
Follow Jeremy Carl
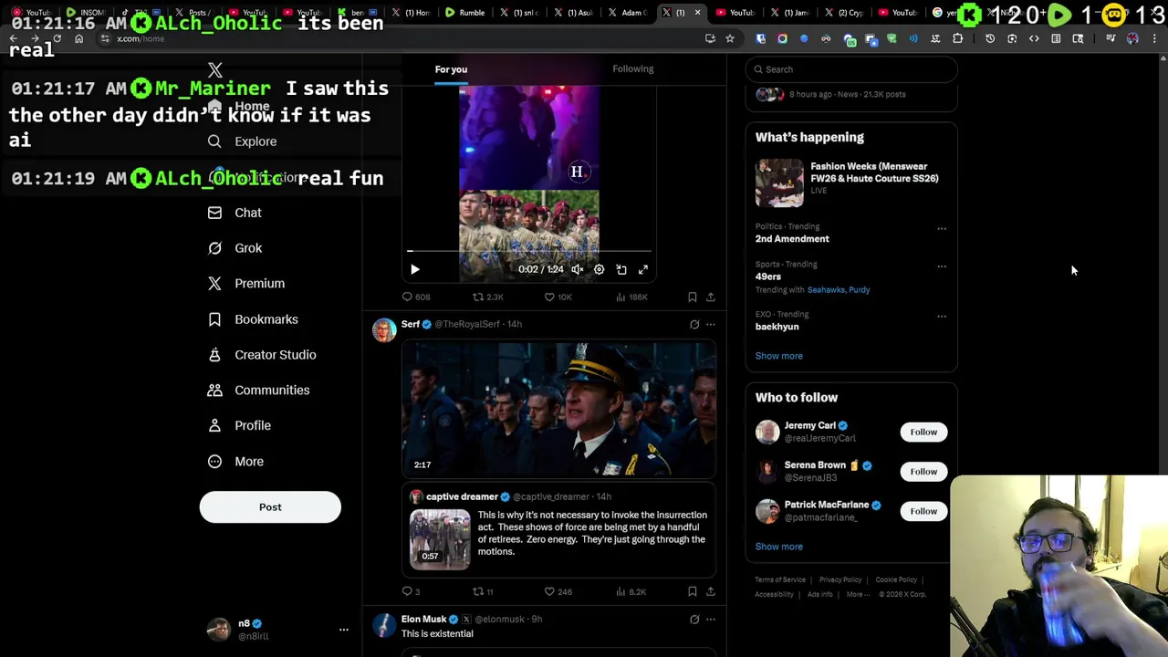(923, 432)
